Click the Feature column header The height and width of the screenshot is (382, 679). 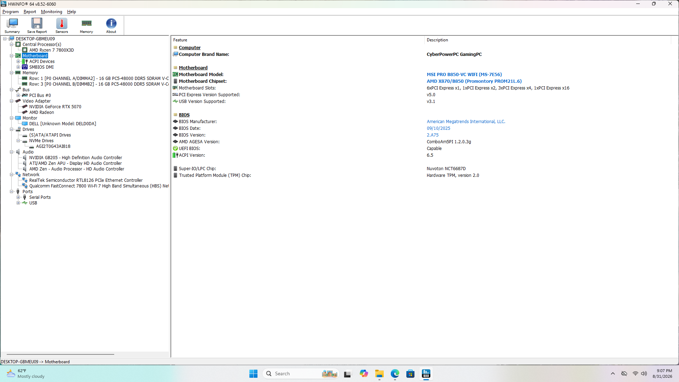(297, 40)
